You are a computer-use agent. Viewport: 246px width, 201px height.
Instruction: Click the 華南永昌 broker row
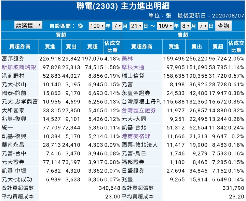click(61, 145)
